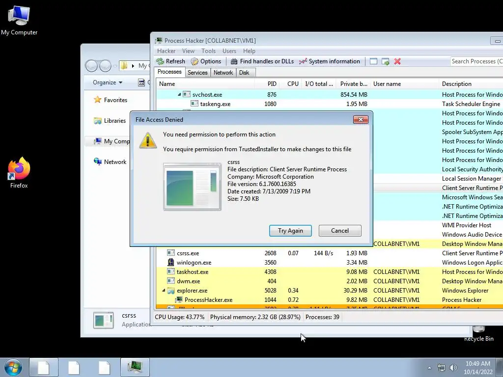503x377 pixels.
Task: Open the Help menu in Process Hacker
Action: click(249, 51)
